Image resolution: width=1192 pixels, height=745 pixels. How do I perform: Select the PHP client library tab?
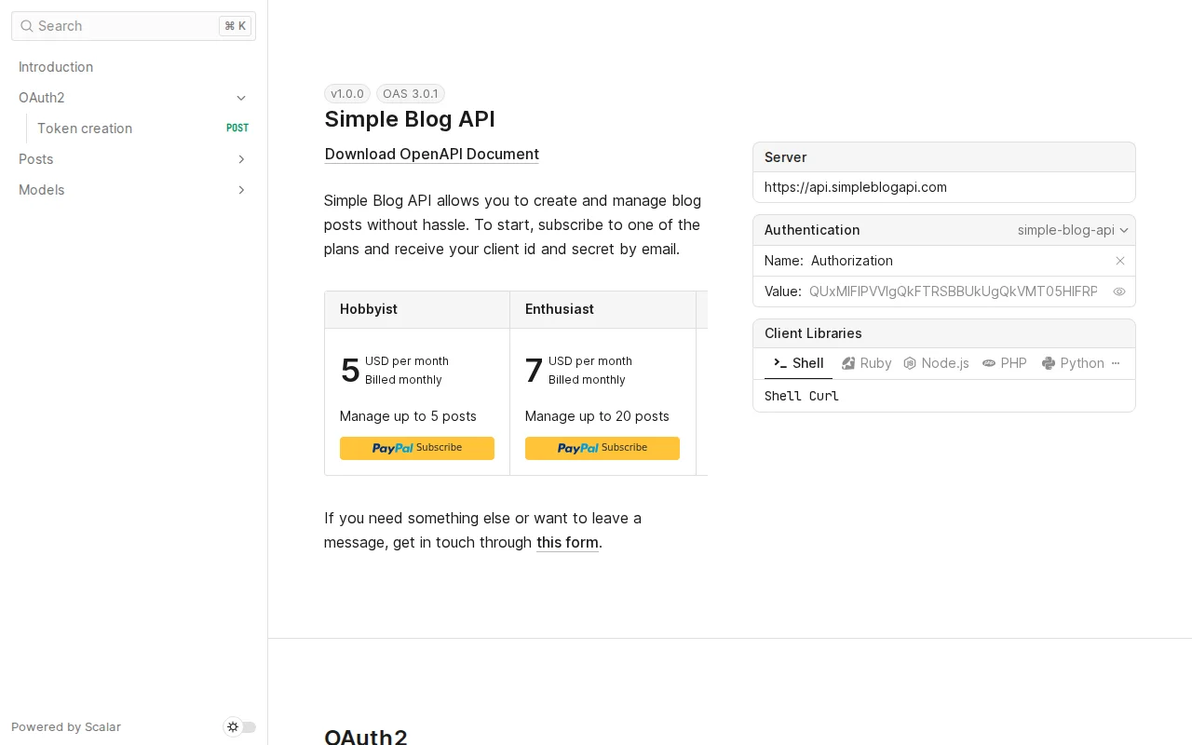pos(1005,363)
